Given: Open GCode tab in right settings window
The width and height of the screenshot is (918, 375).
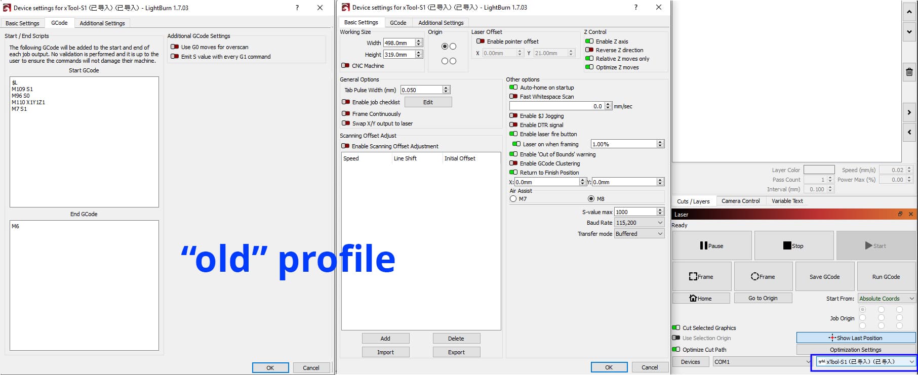Looking at the screenshot, I should pyautogui.click(x=398, y=23).
